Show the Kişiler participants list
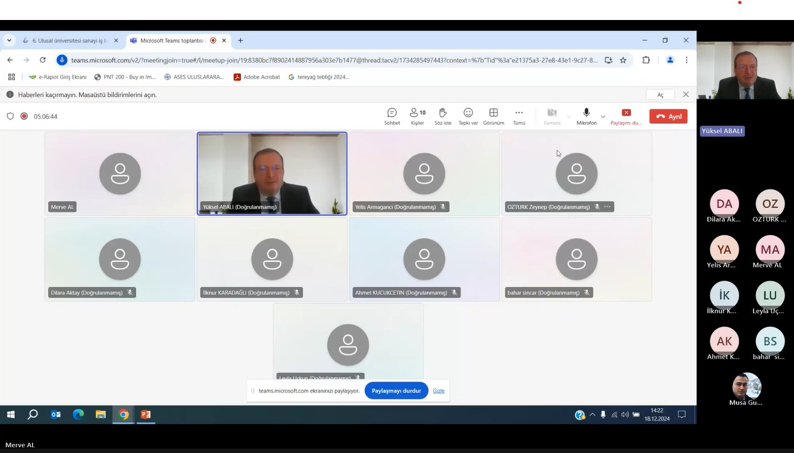Screen dimensions: 794x453 tap(417, 116)
